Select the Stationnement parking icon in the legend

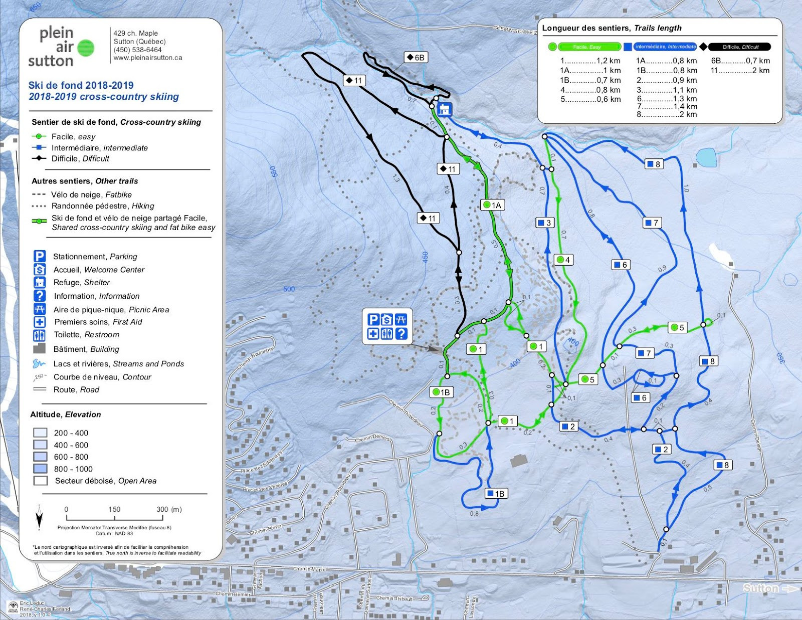pos(40,256)
